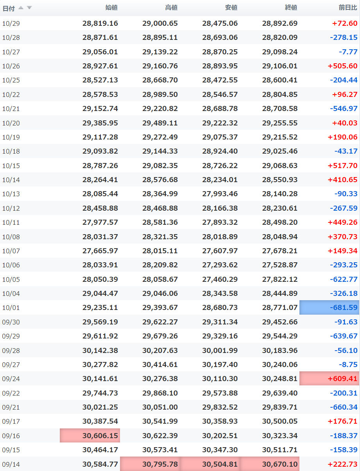Screen dimensions: 360x471
Task: Select change value +505.60
Action: [x=342, y=66]
